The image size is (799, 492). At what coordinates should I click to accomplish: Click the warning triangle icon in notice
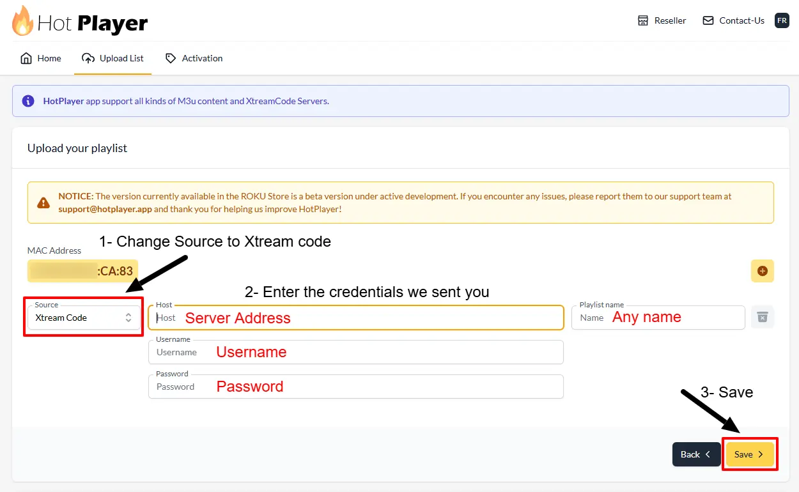[43, 203]
